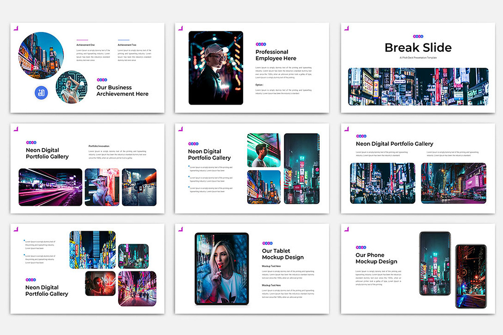Click 'AI Pitch Deck Presentation Template' subtitle

pyautogui.click(x=418, y=58)
